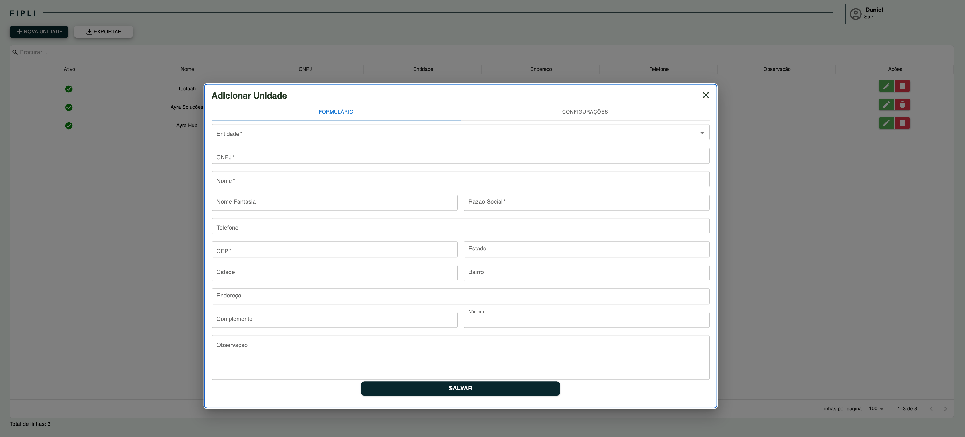Select the Formulário tab

point(336,112)
